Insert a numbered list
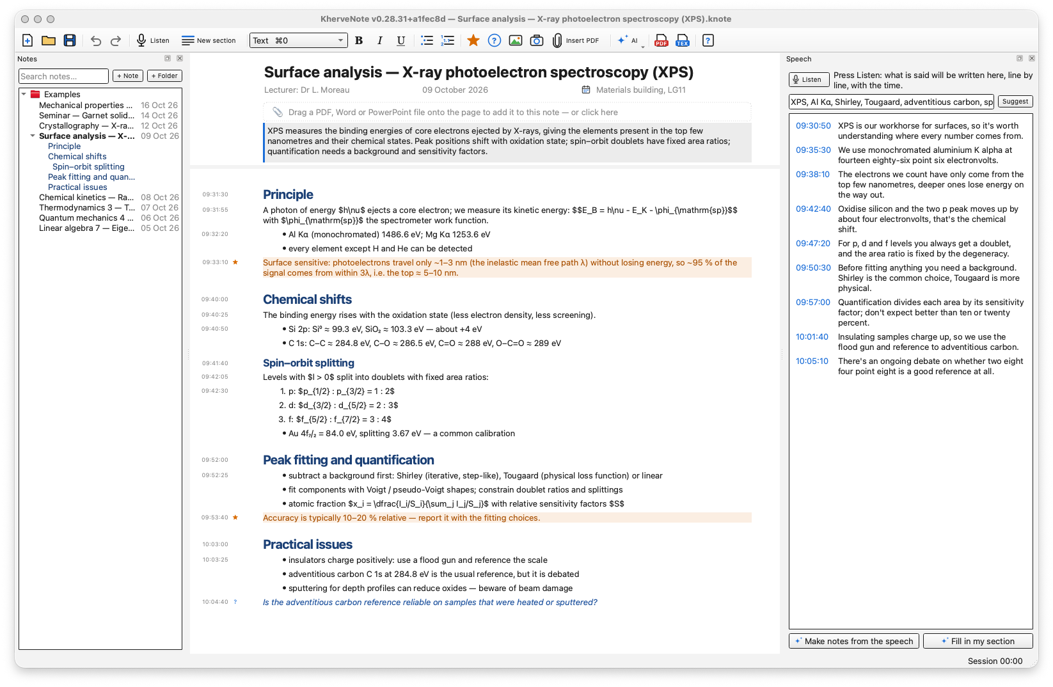Image resolution: width=1053 pixels, height=687 pixels. [x=448, y=40]
